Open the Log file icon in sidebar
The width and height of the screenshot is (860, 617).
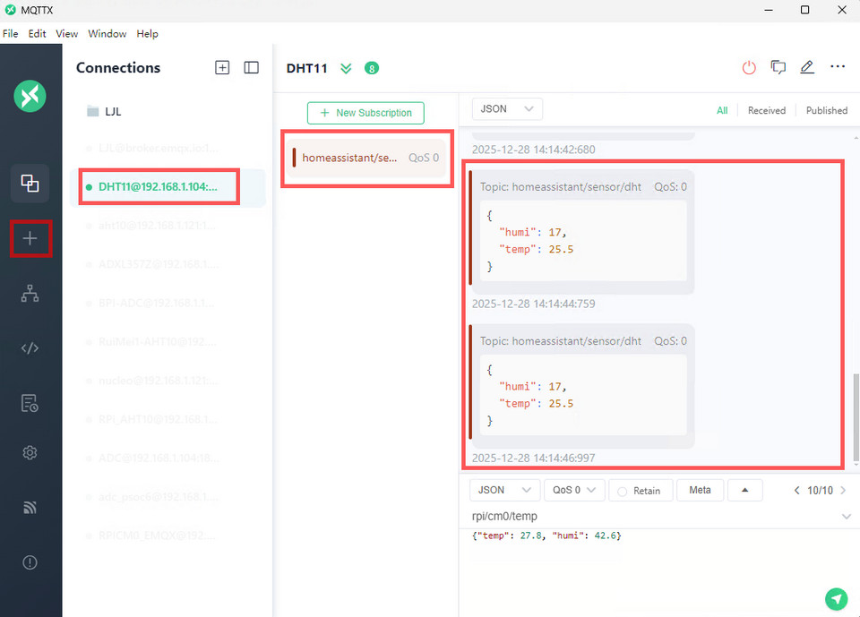(x=30, y=403)
